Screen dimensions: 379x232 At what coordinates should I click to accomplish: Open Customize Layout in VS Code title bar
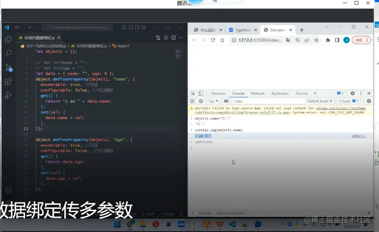144,27
